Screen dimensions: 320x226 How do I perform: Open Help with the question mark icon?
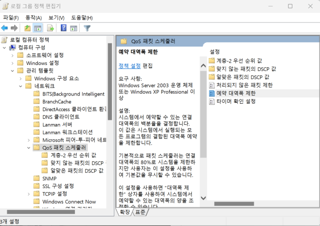click(x=64, y=28)
